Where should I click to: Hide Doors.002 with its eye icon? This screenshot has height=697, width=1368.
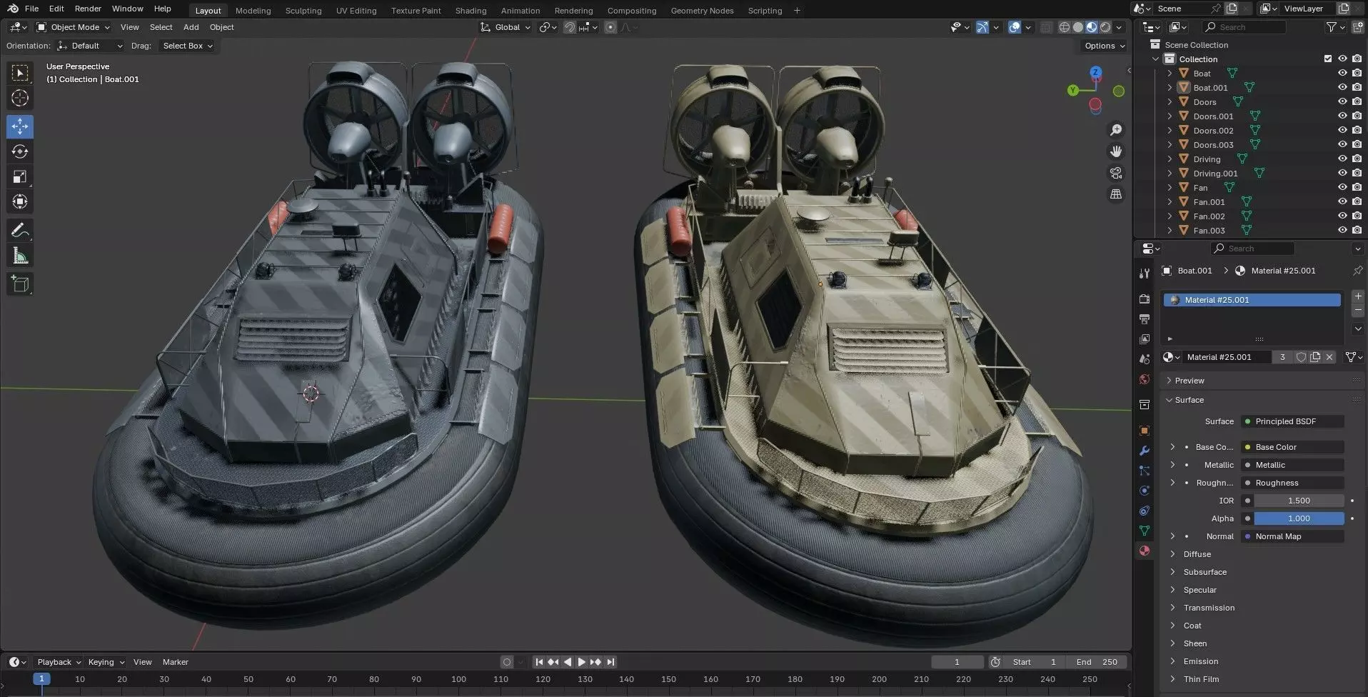point(1342,131)
